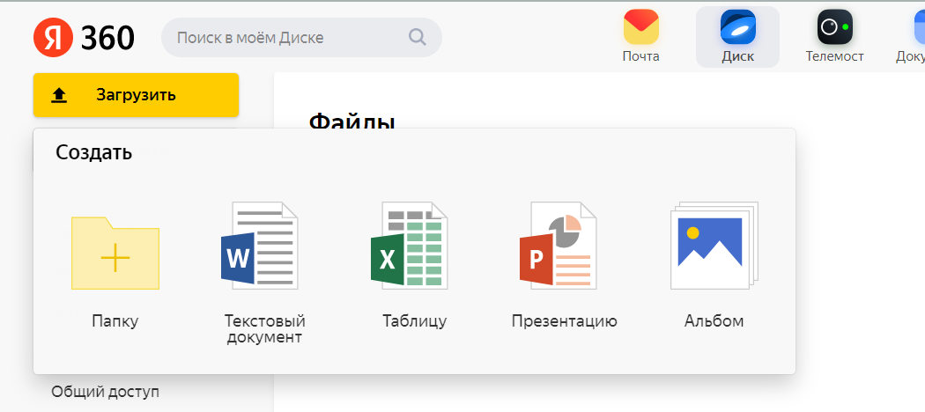
Task: Create a new Презентацию
Action: [x=564, y=266]
